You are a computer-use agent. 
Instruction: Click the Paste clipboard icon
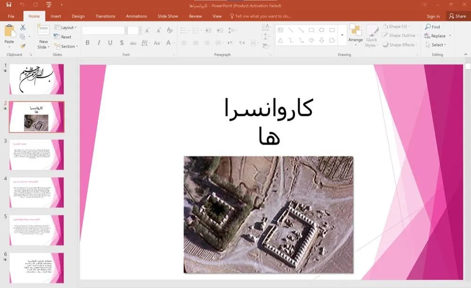coord(9,31)
